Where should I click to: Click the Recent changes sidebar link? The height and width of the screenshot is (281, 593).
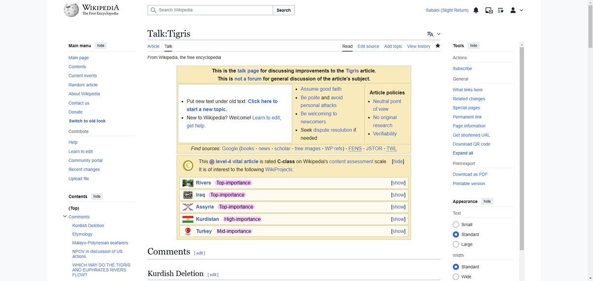pos(84,169)
